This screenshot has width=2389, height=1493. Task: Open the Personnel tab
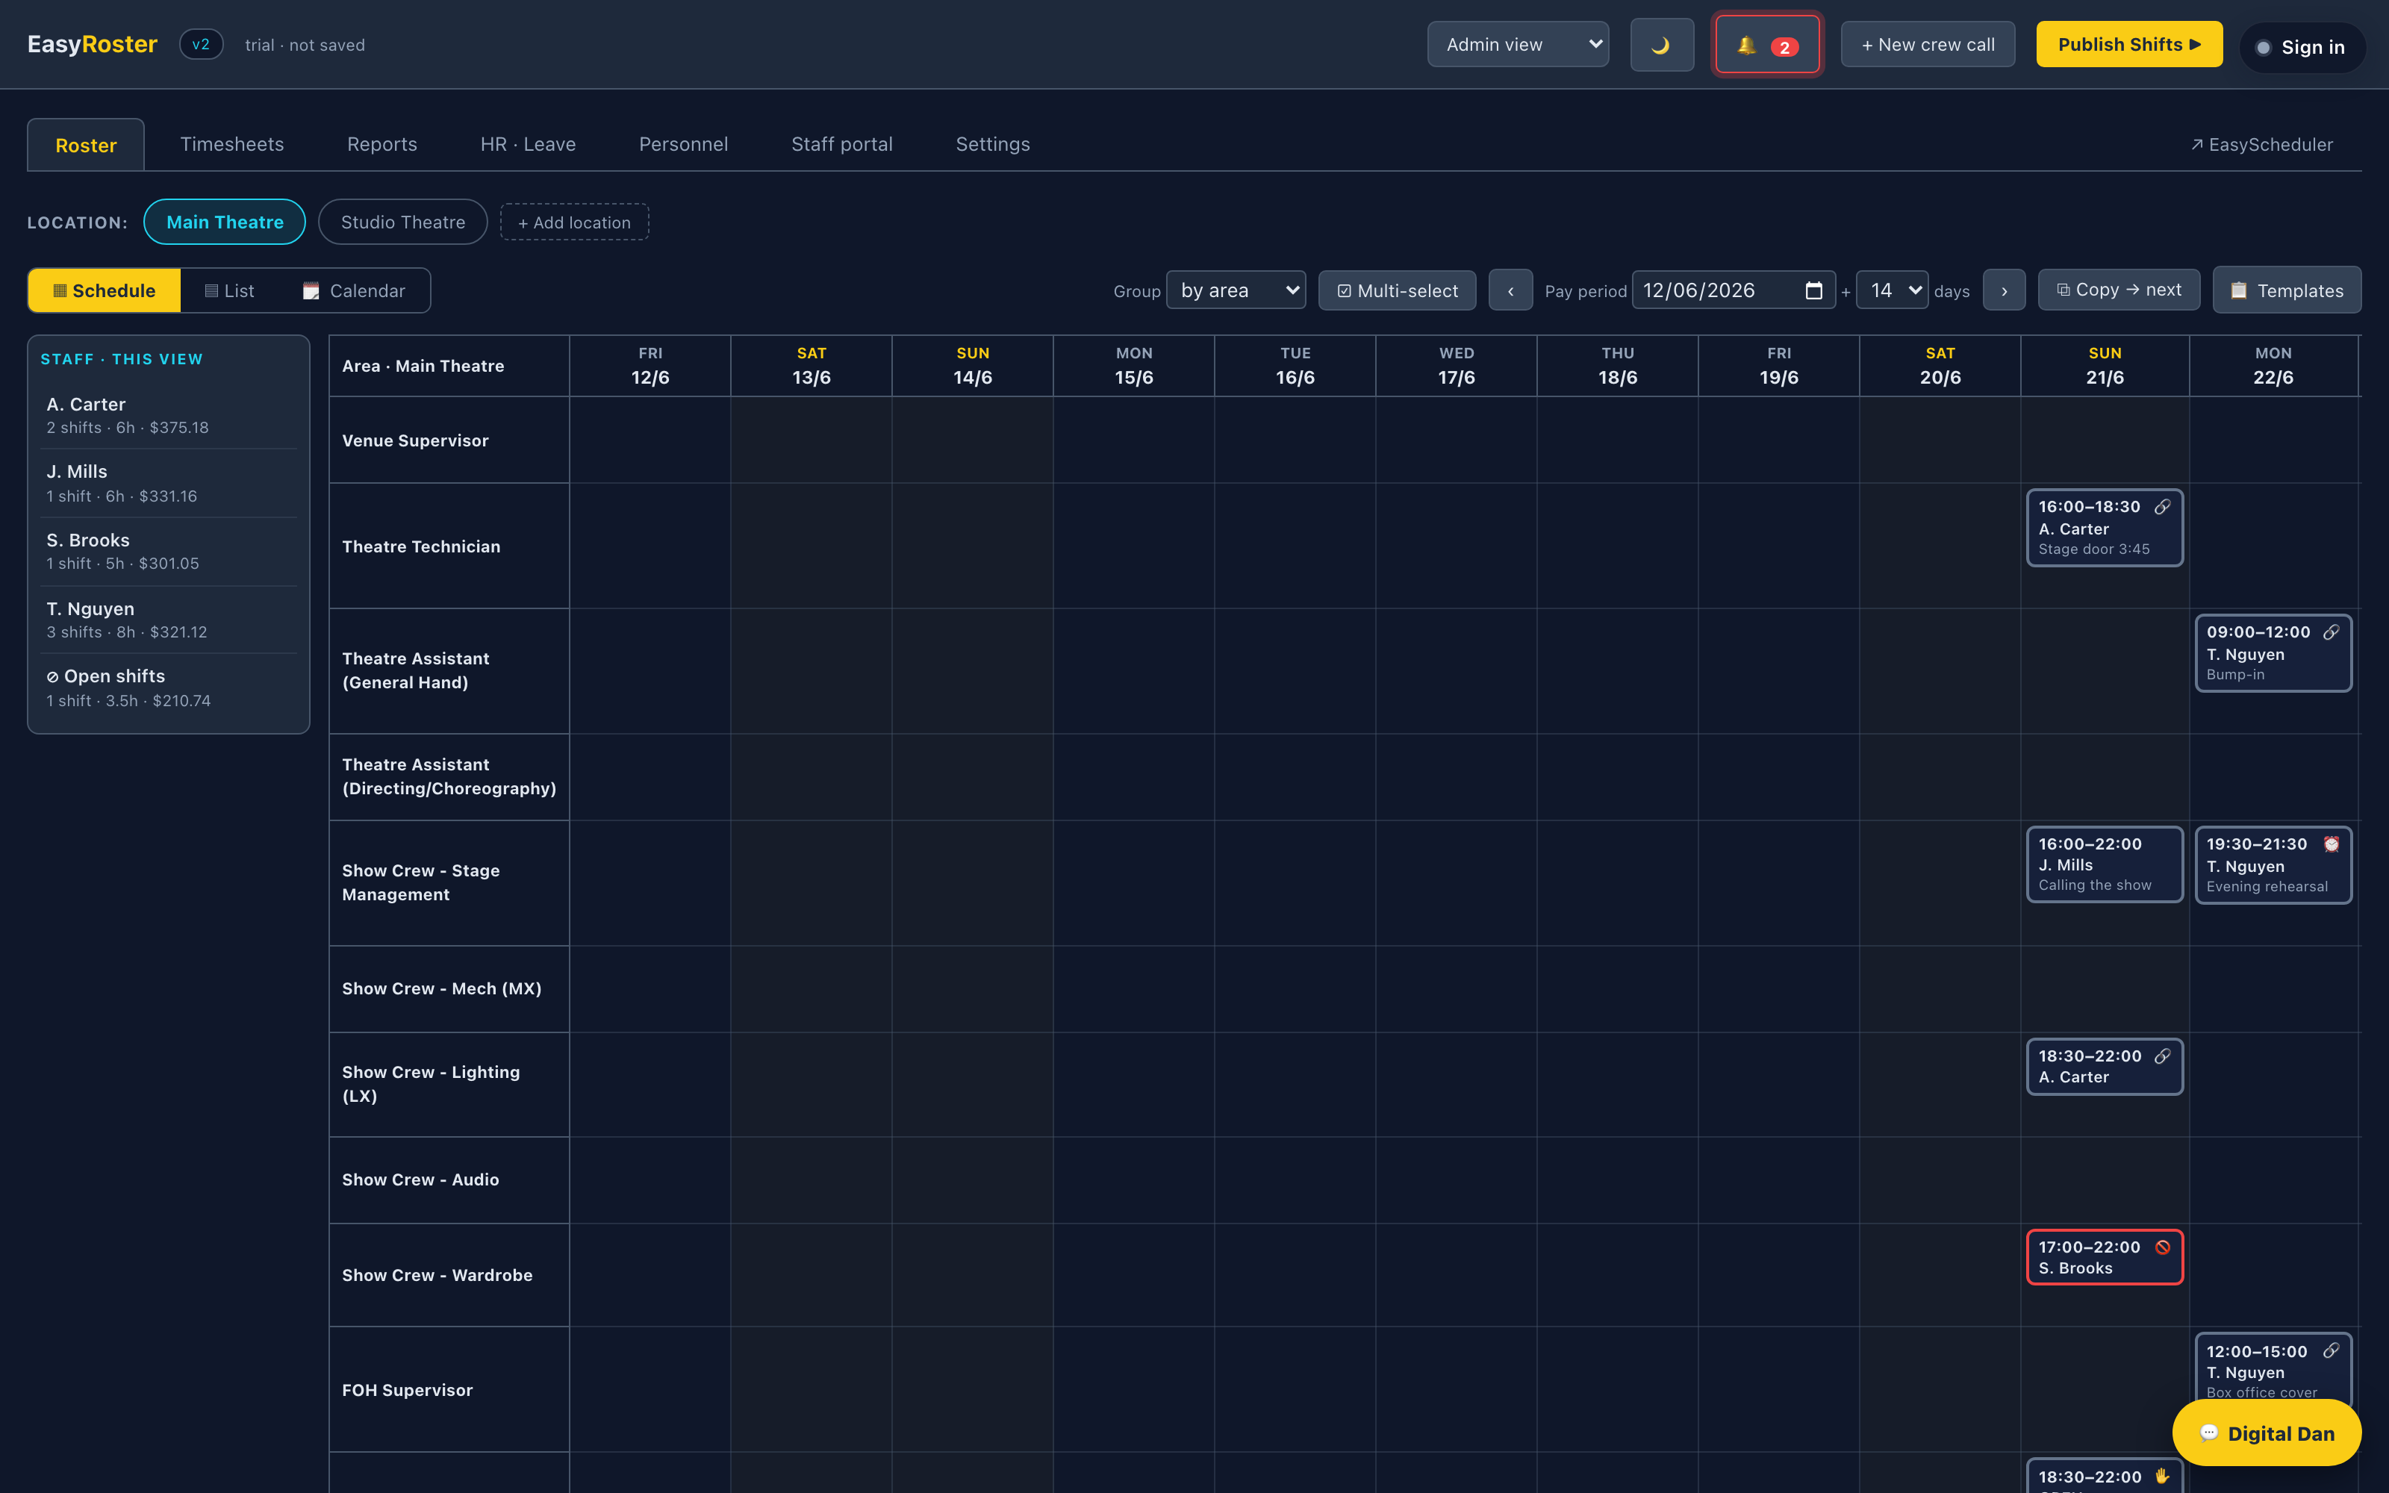(x=683, y=144)
